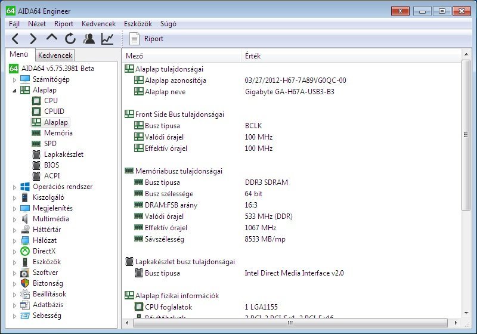This screenshot has width=477, height=334.
Task: Move up one level with the up arrow icon
Action: coord(52,38)
